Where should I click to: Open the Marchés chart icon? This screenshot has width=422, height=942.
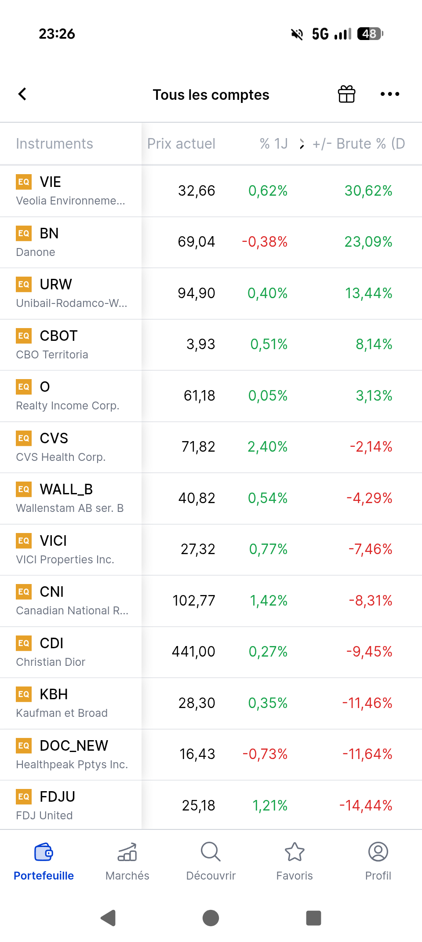[x=127, y=852]
